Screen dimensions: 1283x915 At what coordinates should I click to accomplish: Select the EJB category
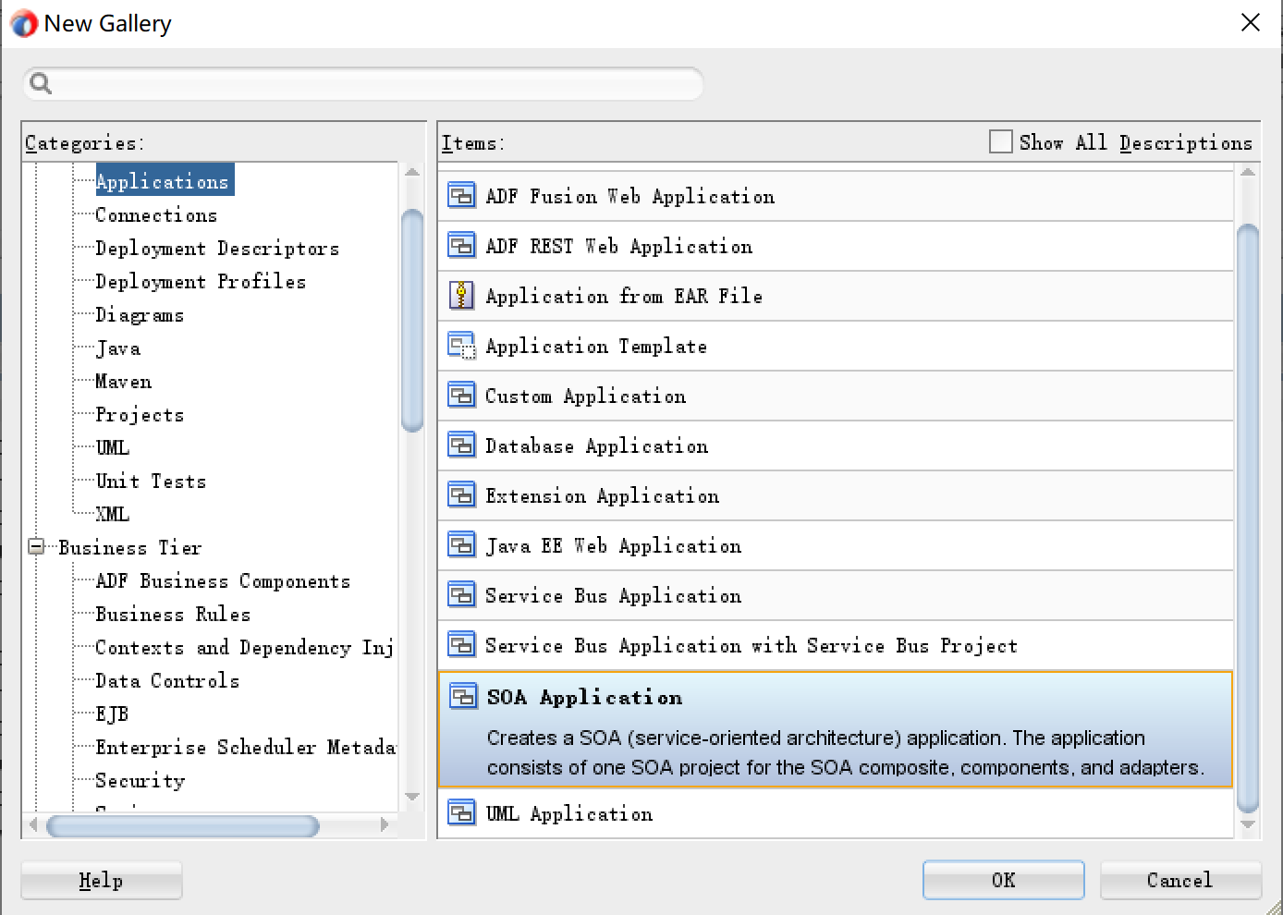[112, 714]
